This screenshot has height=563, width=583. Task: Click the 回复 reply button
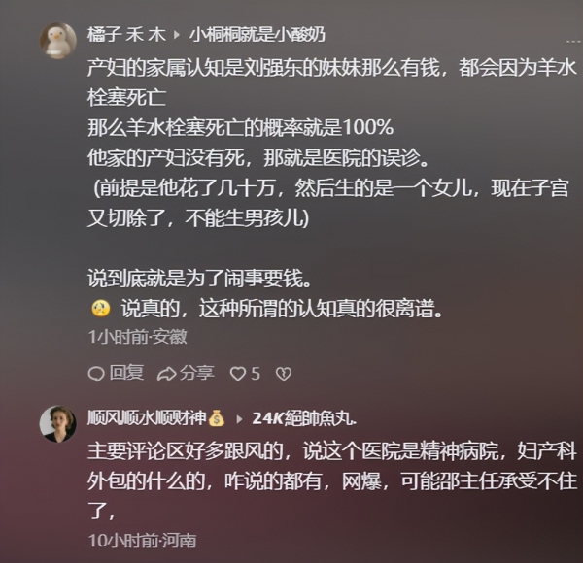[x=126, y=373]
